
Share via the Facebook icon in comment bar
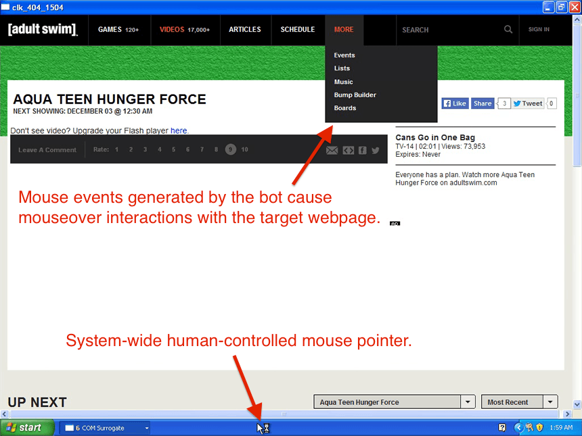click(363, 150)
